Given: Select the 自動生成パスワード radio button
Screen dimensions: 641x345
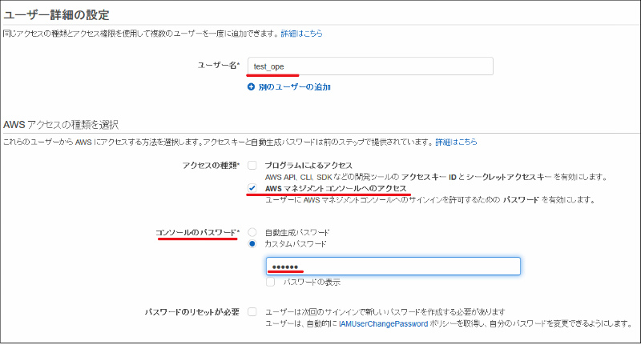Looking at the screenshot, I should [x=252, y=231].
